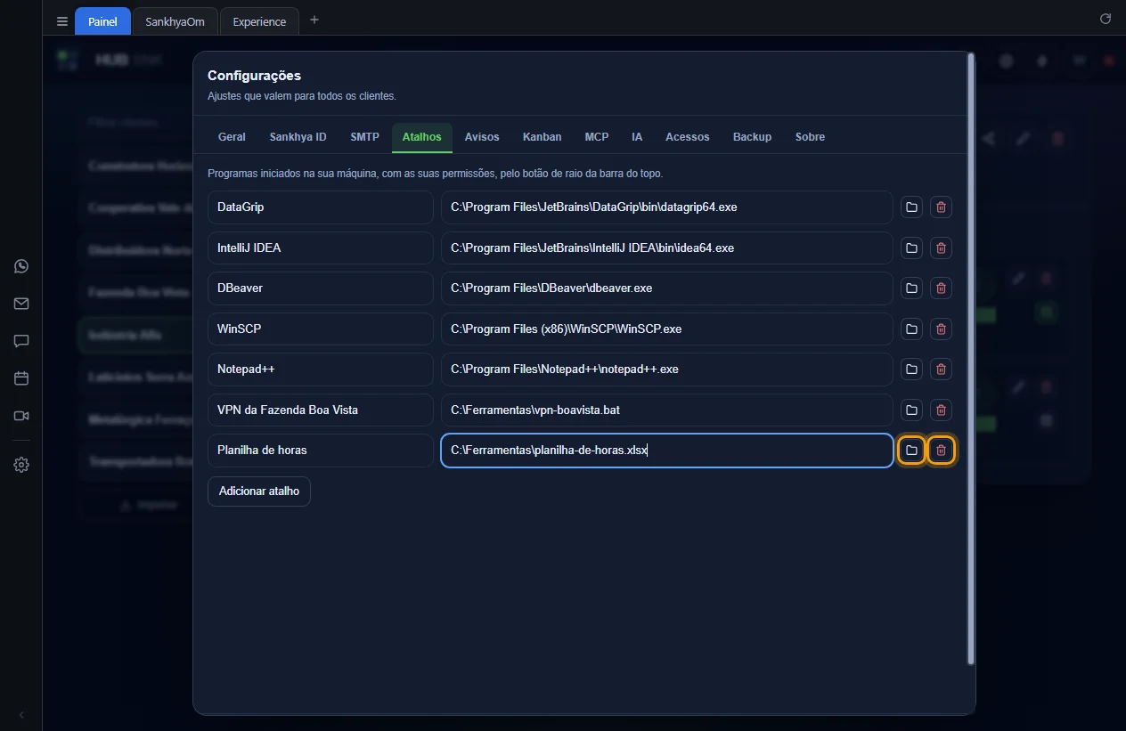Select the Avisos settings tab

click(x=482, y=137)
